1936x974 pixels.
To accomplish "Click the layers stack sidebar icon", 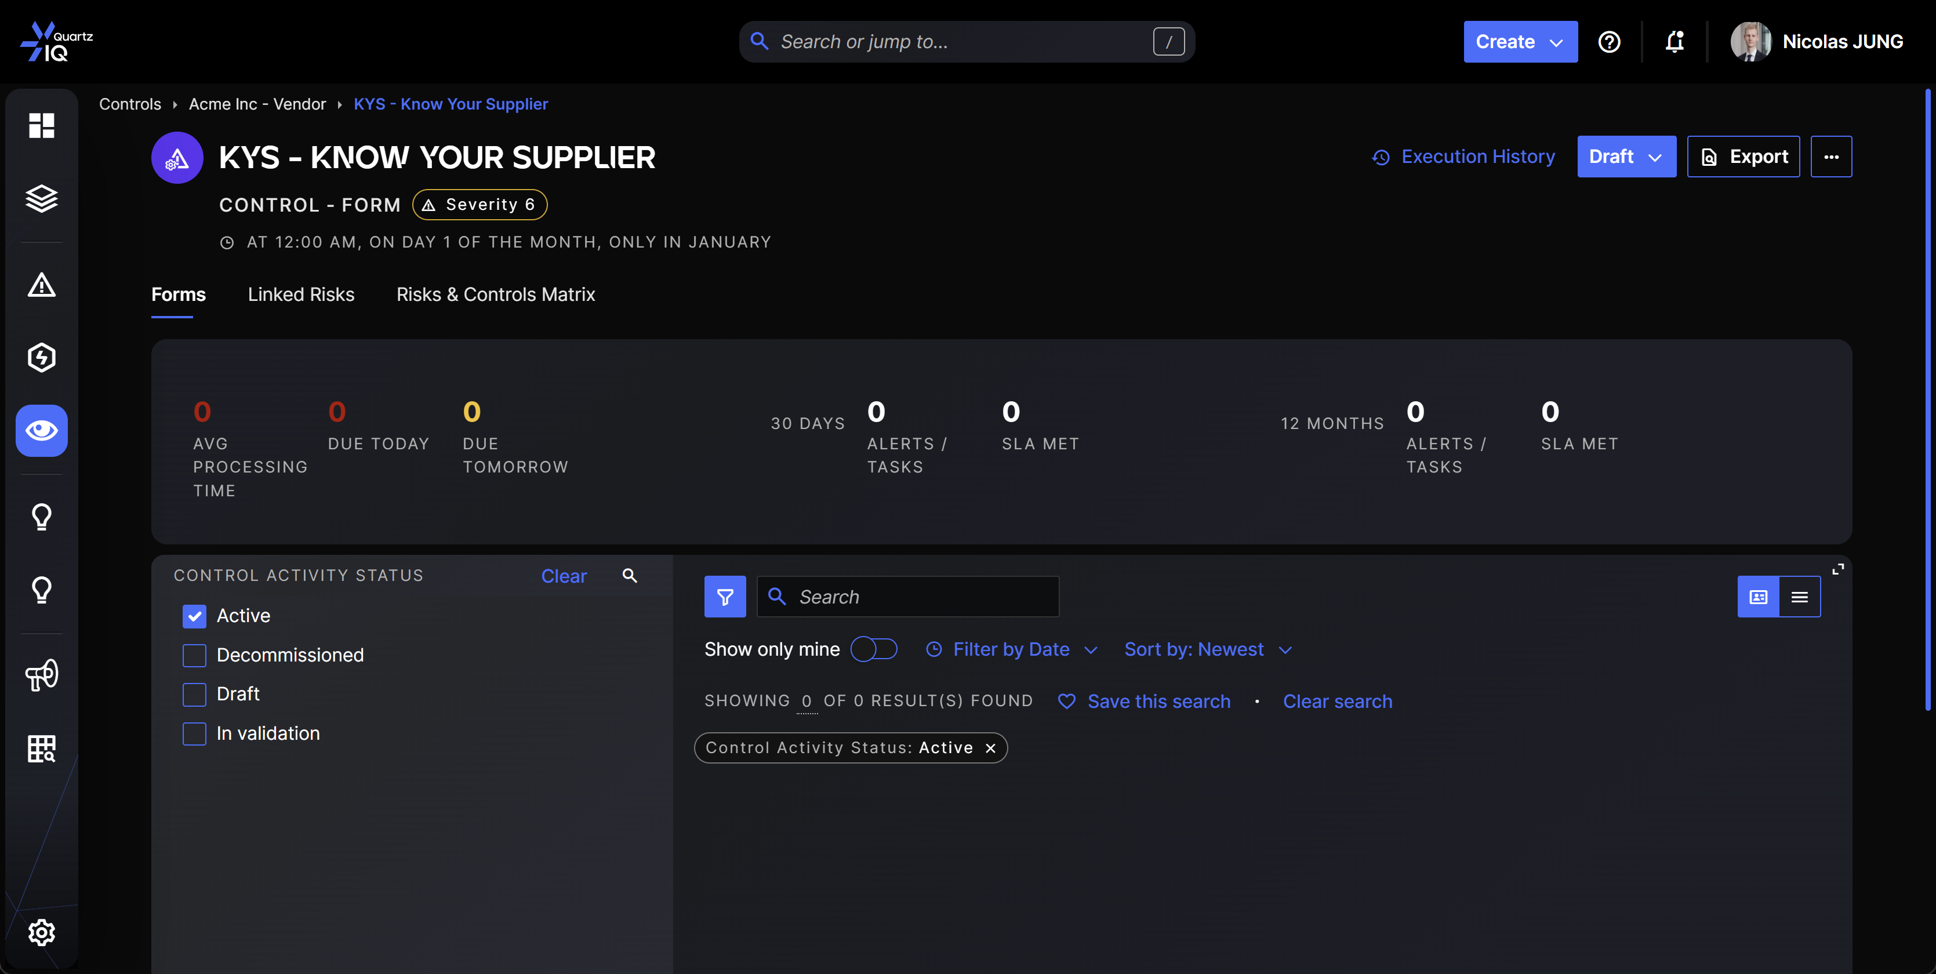I will 41,198.
